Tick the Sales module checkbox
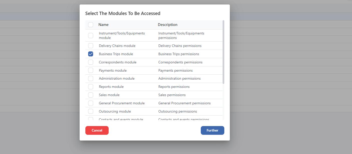The image size is (352, 154). point(91,95)
